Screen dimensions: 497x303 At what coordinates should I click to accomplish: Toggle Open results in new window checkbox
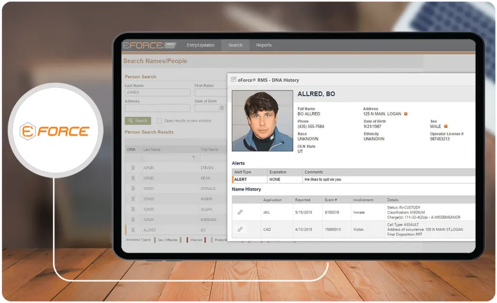tap(159, 121)
